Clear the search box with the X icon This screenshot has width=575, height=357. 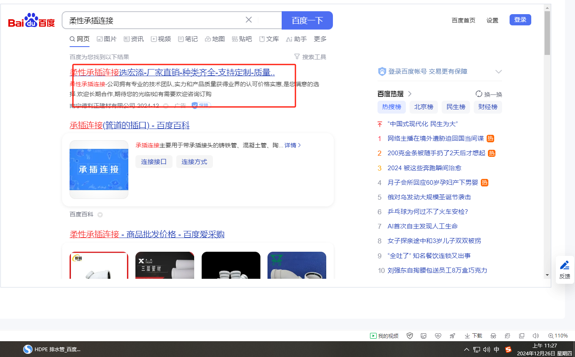click(249, 20)
